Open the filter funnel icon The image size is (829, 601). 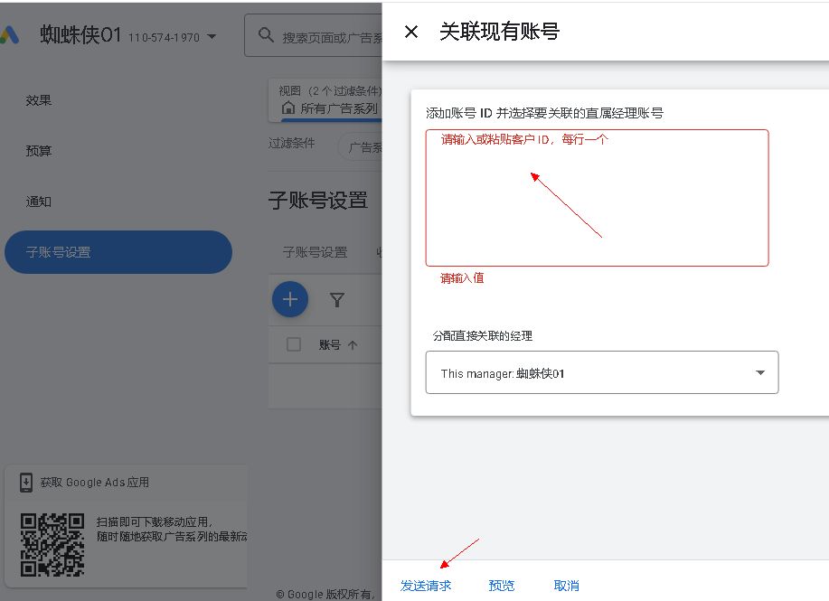[336, 299]
